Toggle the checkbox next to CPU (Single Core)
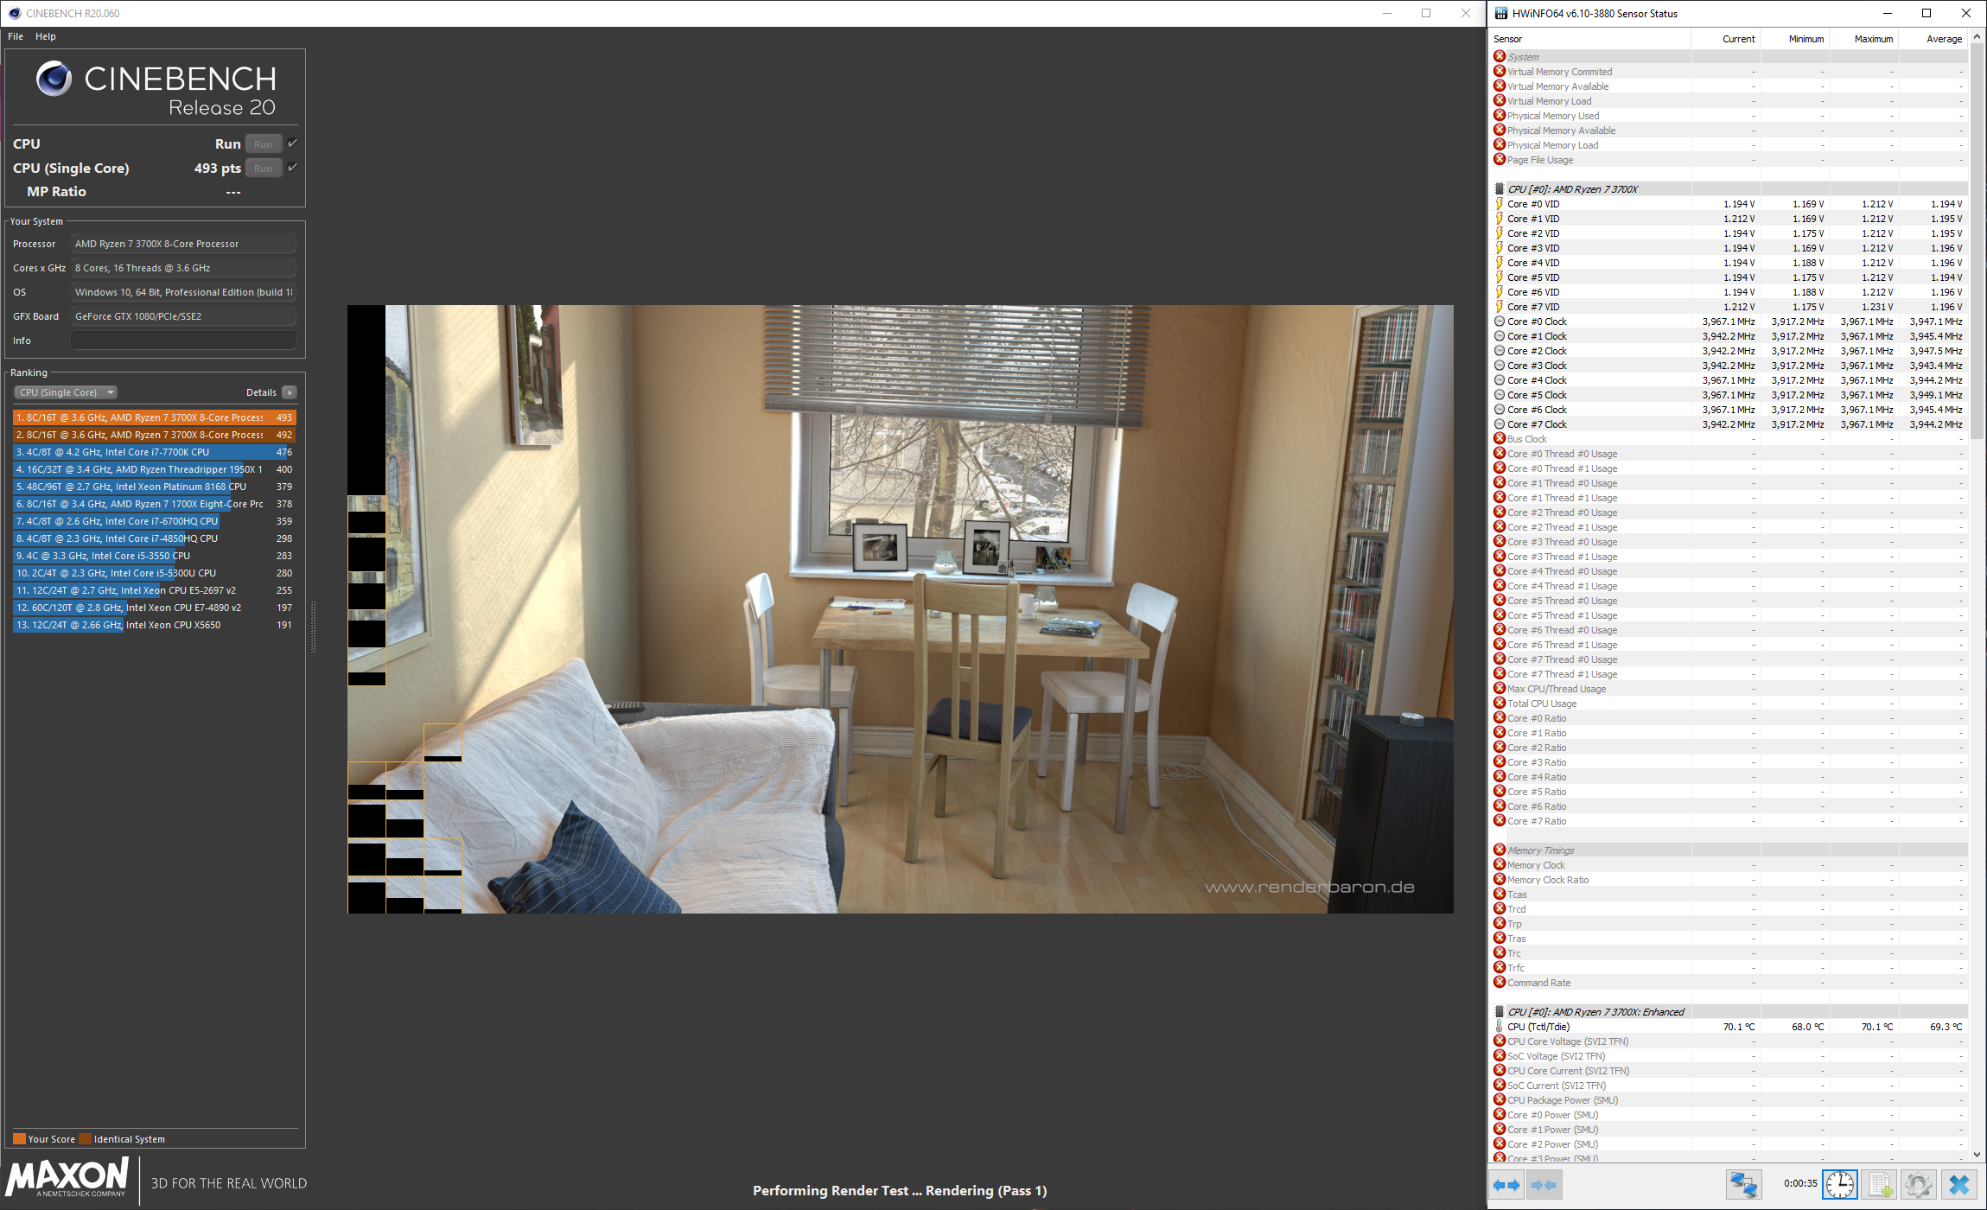This screenshot has width=1987, height=1210. coord(292,168)
